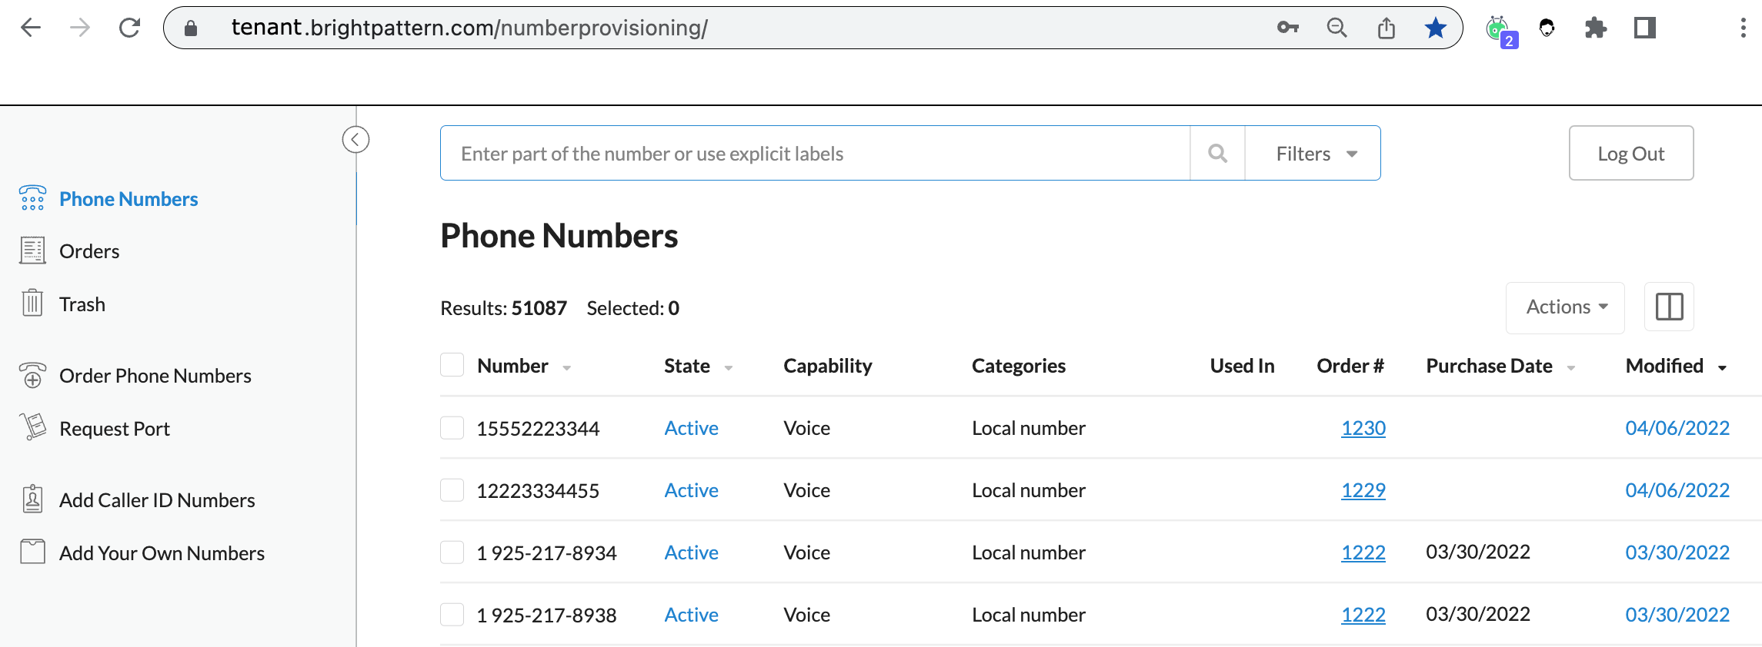Click the bookmark star icon
1762x647 pixels.
click(x=1436, y=28)
